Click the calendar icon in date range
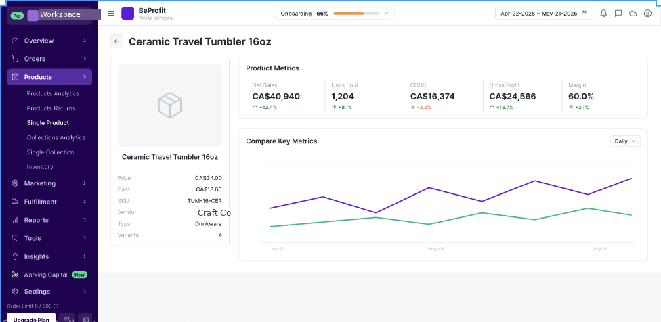 click(x=584, y=14)
